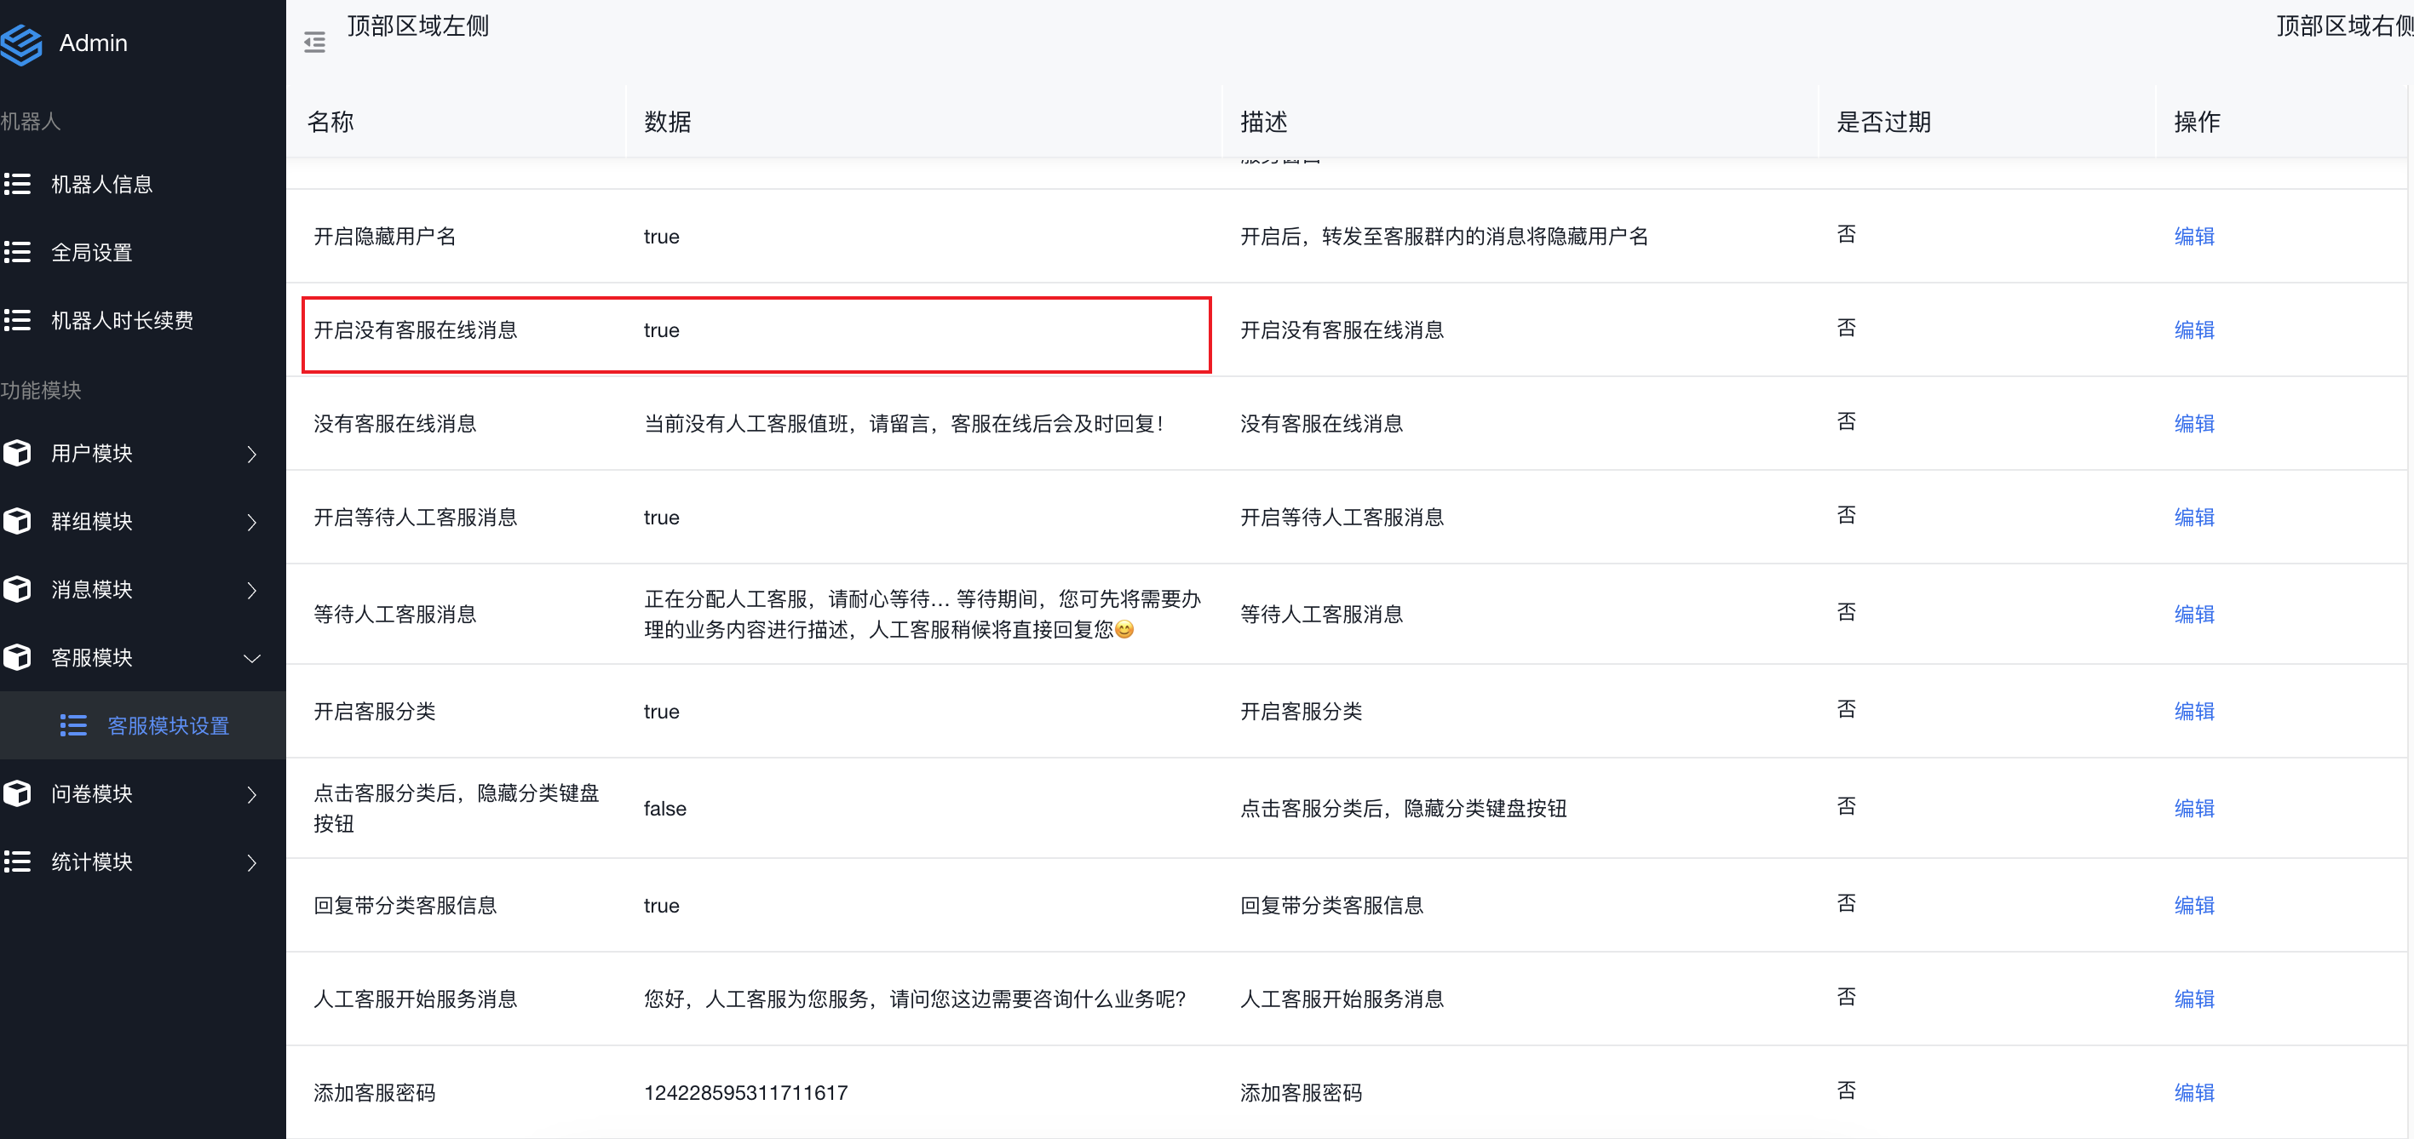Open 客服模块设置 submenu item
This screenshot has width=2414, height=1139.
(168, 726)
